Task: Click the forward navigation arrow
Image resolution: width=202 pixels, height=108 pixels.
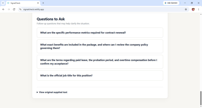Action: click(x=9, y=9)
